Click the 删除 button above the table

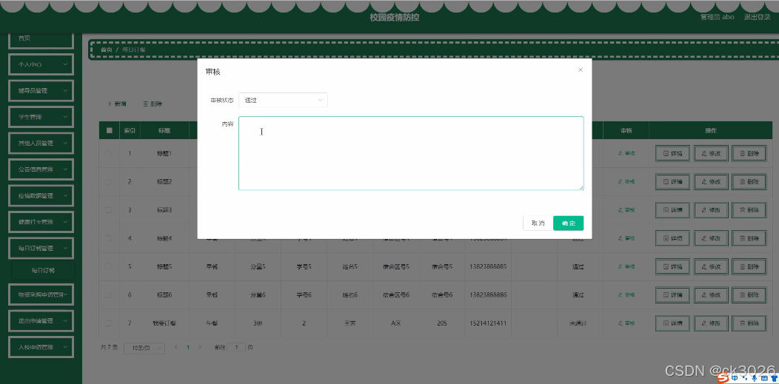point(153,104)
